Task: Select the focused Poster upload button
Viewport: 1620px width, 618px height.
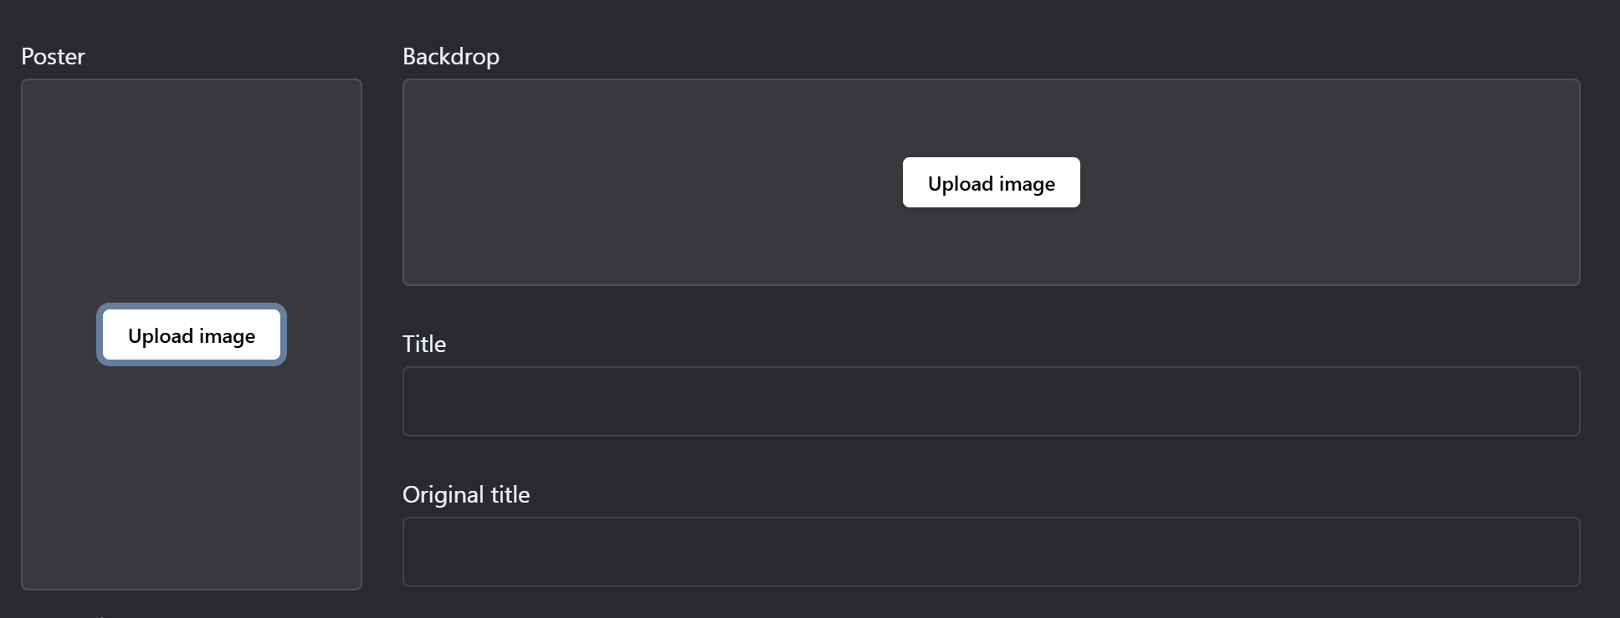Action: pos(192,335)
